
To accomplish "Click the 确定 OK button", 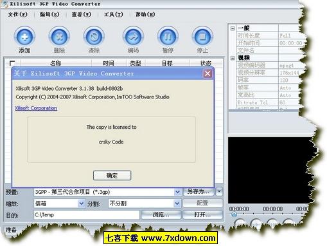I will click(x=112, y=176).
